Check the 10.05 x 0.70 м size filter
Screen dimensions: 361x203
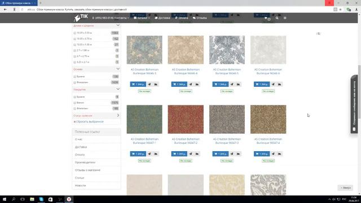pyautogui.click(x=74, y=39)
